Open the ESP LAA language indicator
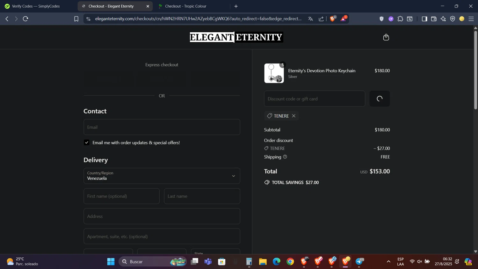Screen dimensions: 478x269 coord(401,262)
